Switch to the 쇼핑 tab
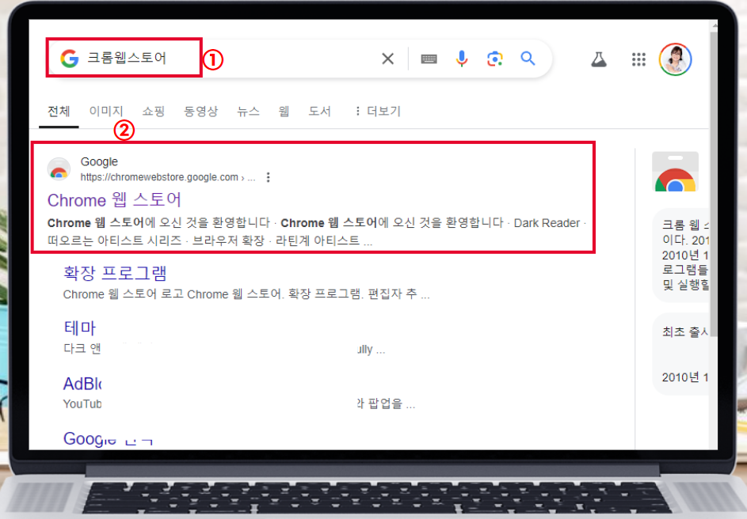This screenshot has width=747, height=519. (154, 112)
